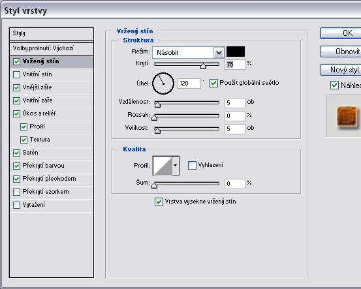
Task: Click the Úhel angle input field
Action: [x=189, y=84]
